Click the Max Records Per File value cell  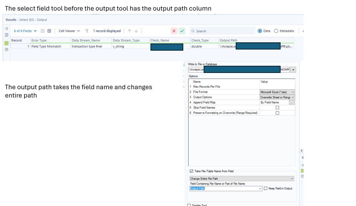tap(277, 87)
